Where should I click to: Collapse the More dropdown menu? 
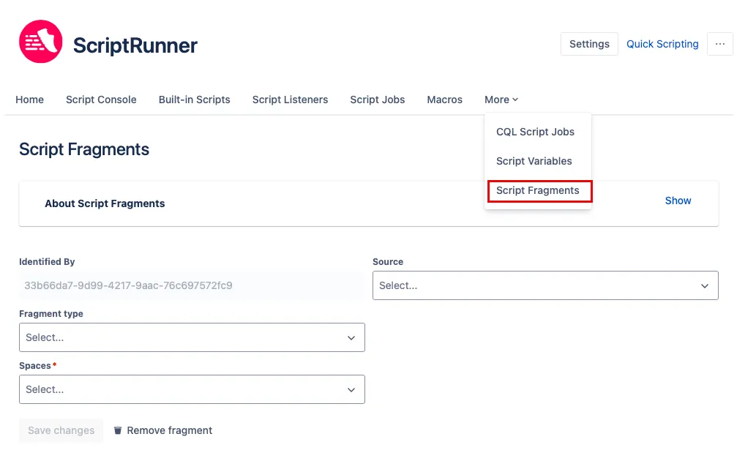tap(501, 100)
